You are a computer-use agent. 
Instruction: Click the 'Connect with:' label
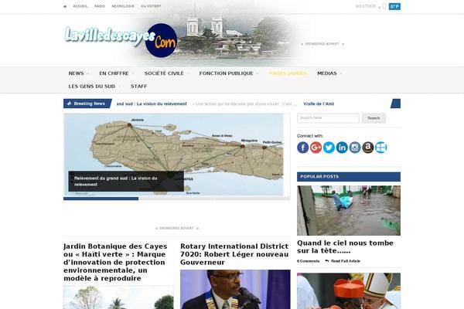pos(310,136)
